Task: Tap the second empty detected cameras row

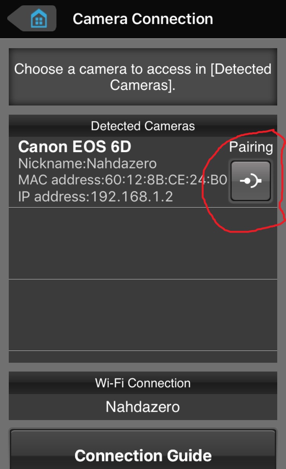Action: (x=143, y=315)
